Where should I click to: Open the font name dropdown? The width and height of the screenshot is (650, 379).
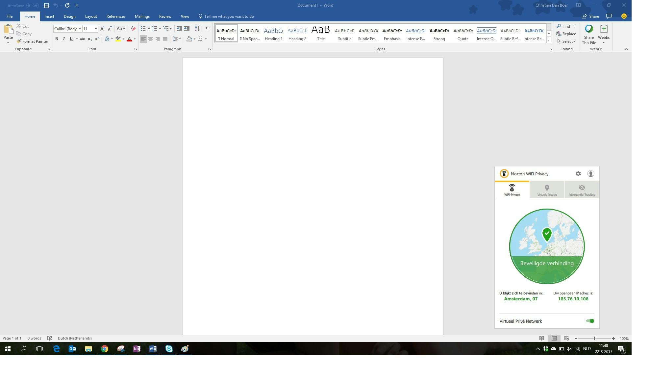(x=80, y=29)
